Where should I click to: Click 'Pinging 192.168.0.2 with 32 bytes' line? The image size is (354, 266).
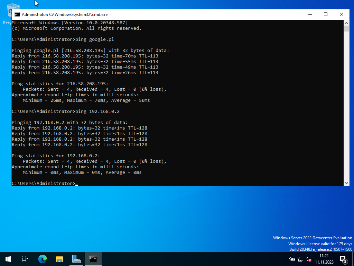pos(69,122)
